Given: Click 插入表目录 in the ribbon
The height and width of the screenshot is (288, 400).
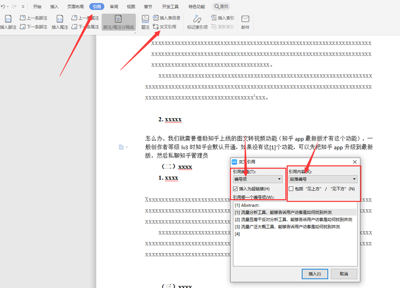Looking at the screenshot, I should tap(167, 18).
